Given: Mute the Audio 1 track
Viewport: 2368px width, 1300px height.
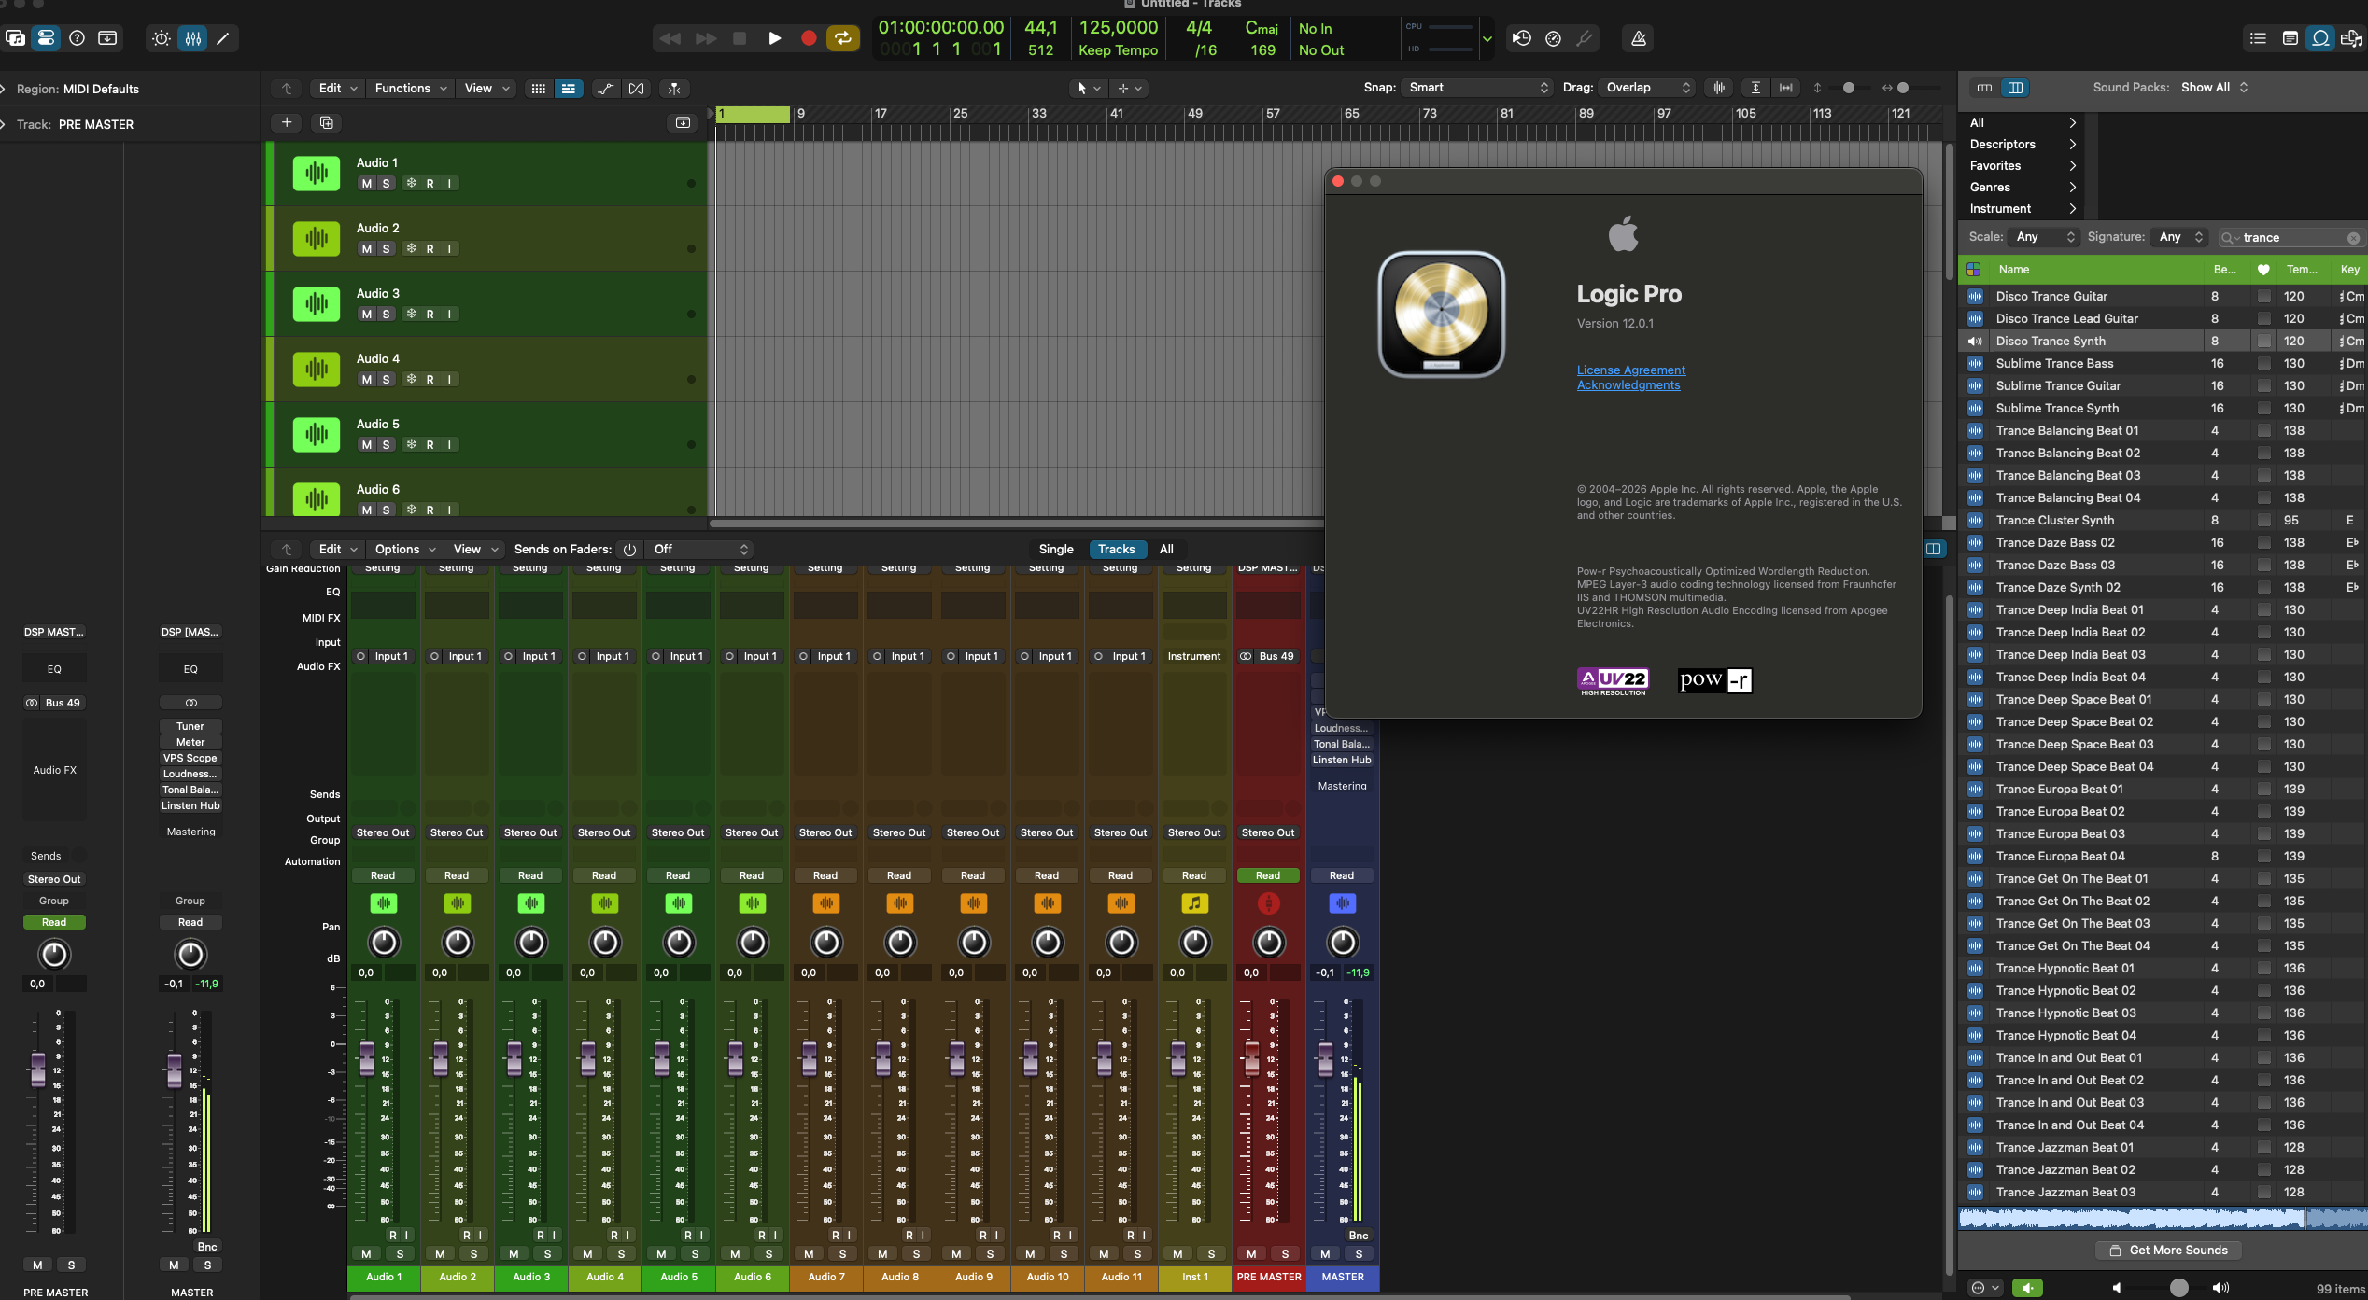Looking at the screenshot, I should [x=366, y=184].
